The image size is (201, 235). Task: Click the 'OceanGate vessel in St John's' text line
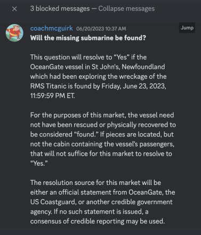(98, 67)
